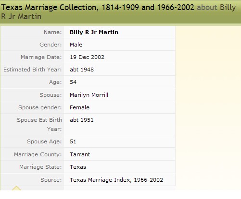
Task: Click the Tarrant marriage county value
Action: tap(80, 154)
